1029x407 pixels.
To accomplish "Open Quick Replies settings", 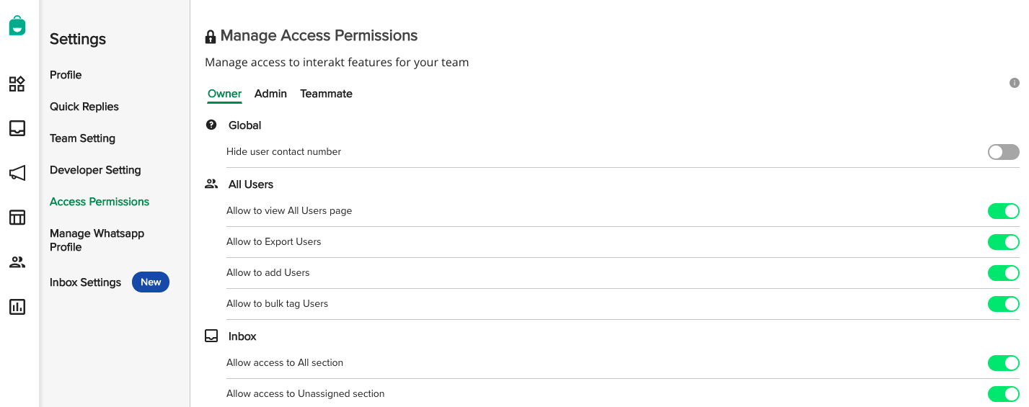I will tap(84, 107).
